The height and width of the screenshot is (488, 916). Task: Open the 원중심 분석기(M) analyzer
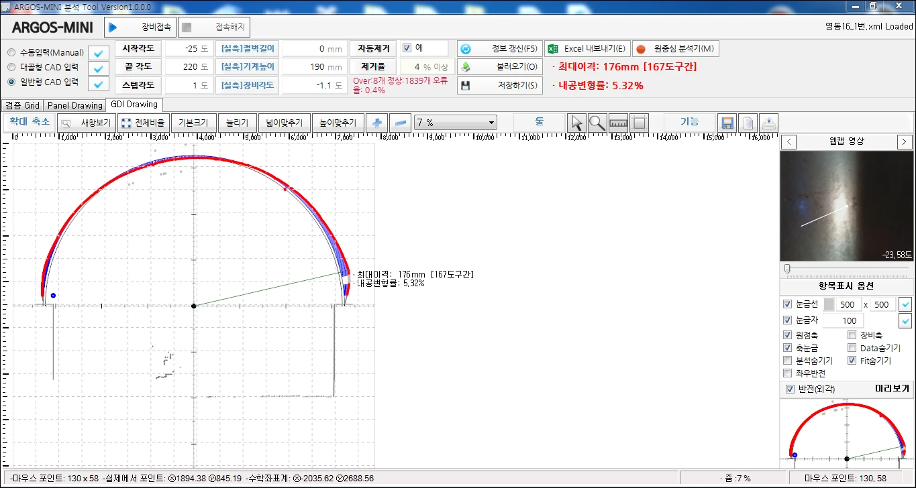pos(675,49)
